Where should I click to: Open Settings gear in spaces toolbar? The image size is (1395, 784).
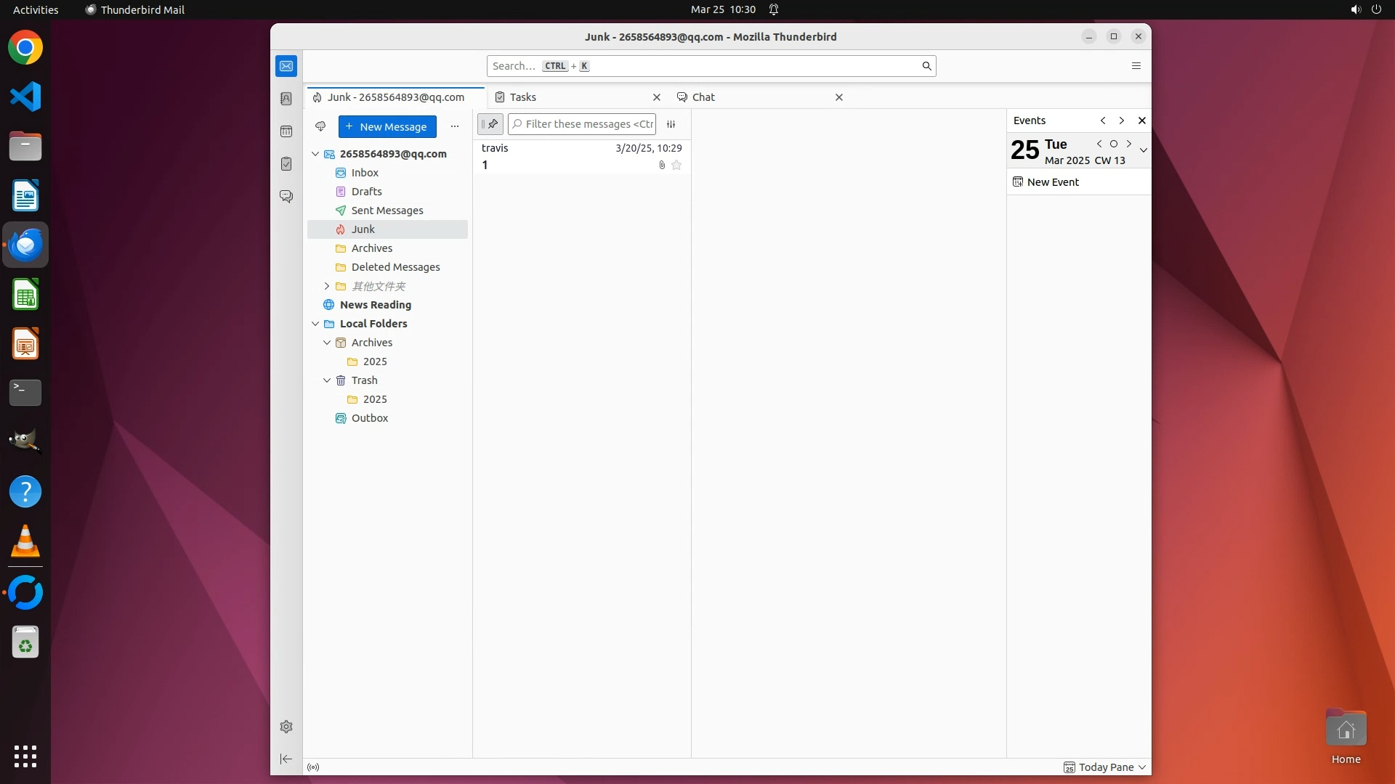(286, 727)
